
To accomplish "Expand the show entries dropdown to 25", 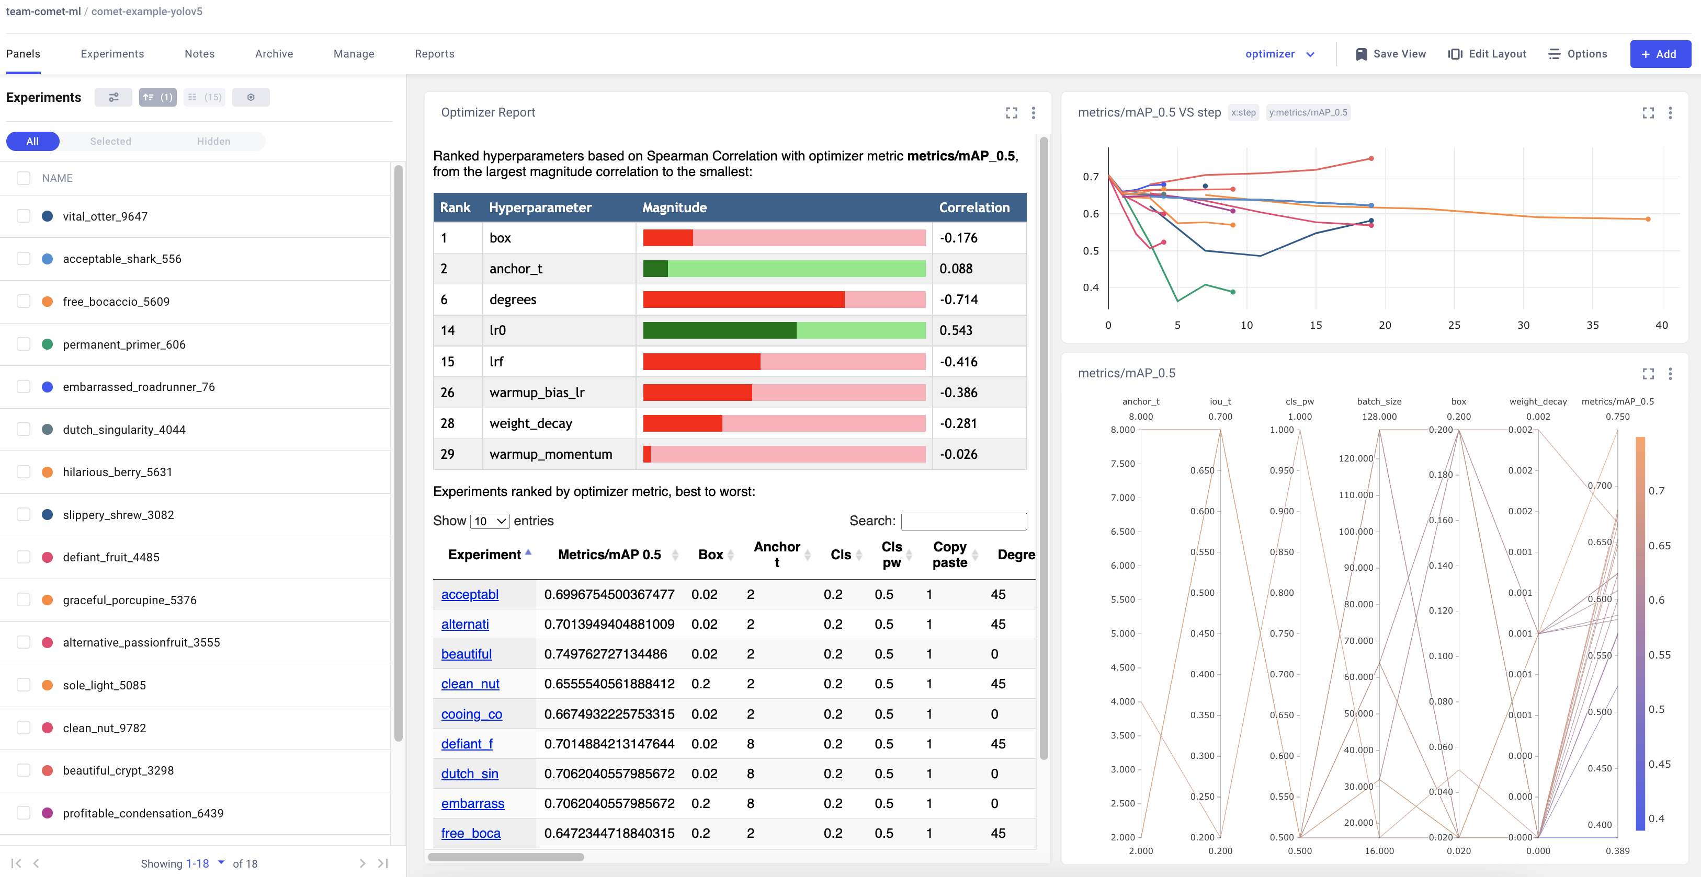I will 489,520.
